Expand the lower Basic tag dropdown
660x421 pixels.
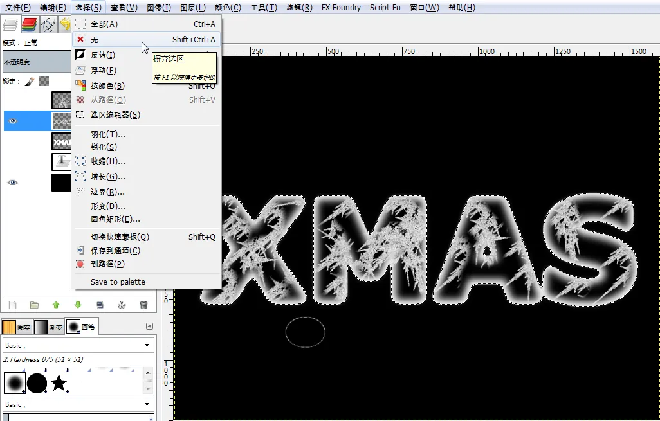coord(78,404)
